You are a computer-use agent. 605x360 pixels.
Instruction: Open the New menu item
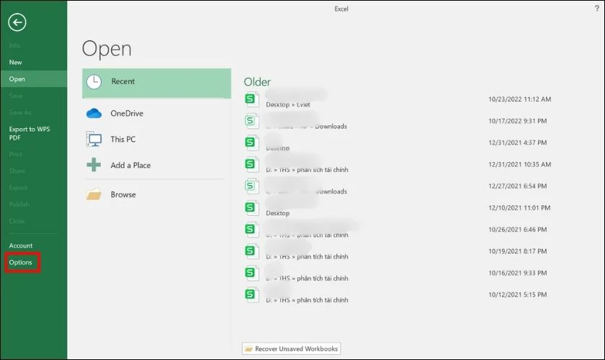15,62
